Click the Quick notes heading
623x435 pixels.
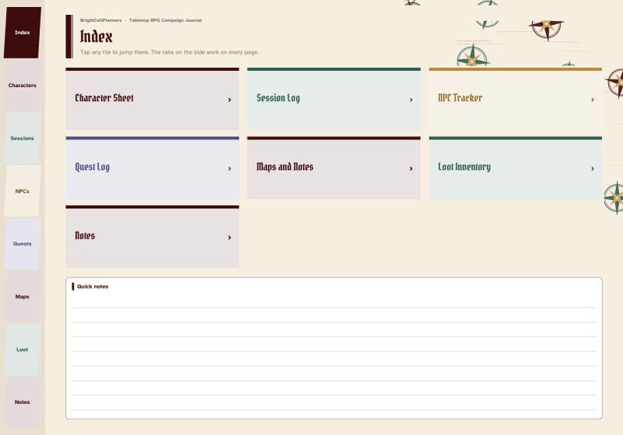(93, 287)
